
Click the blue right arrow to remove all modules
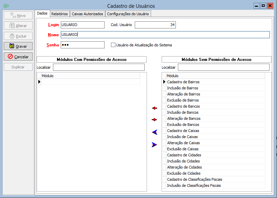tap(154, 145)
